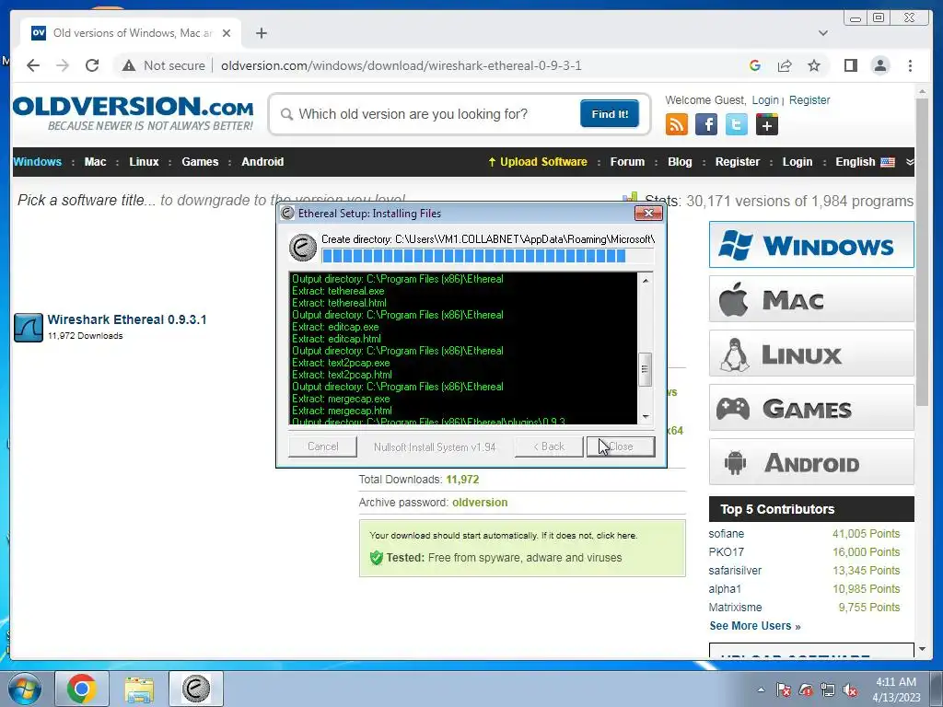
Task: Click the nav bar double-chevron expander
Action: coord(909,162)
